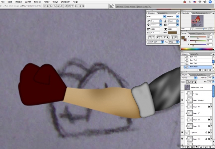Click the Superscript button

point(164,37)
